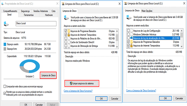This screenshot has height=106, width=187.
Task: Click blue Espaço usado color swatch
Action: click(x=5, y=44)
